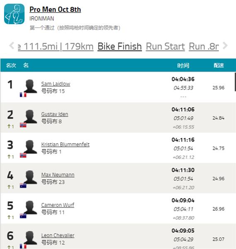Click the results list vertical scrollbar thumb
The image size is (236, 249).
(x=235, y=82)
